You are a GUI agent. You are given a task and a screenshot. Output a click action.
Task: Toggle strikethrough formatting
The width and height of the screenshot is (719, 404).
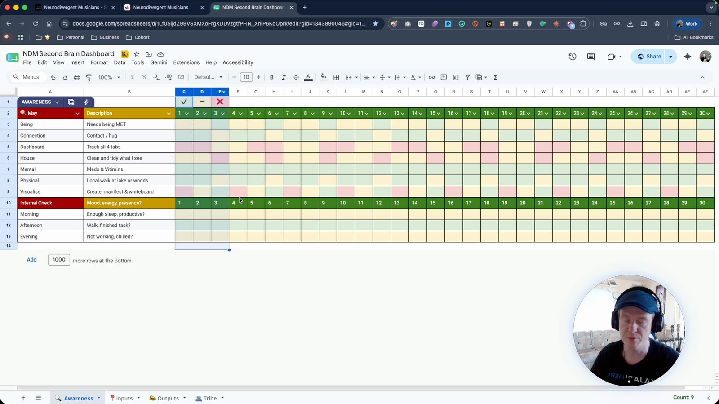pyautogui.click(x=296, y=77)
